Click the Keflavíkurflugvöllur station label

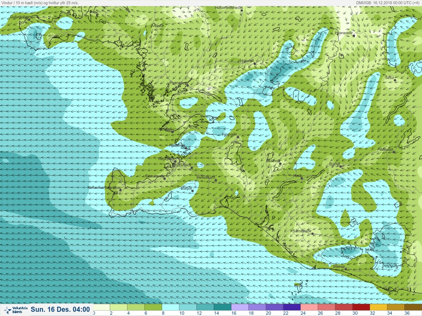[104, 188]
